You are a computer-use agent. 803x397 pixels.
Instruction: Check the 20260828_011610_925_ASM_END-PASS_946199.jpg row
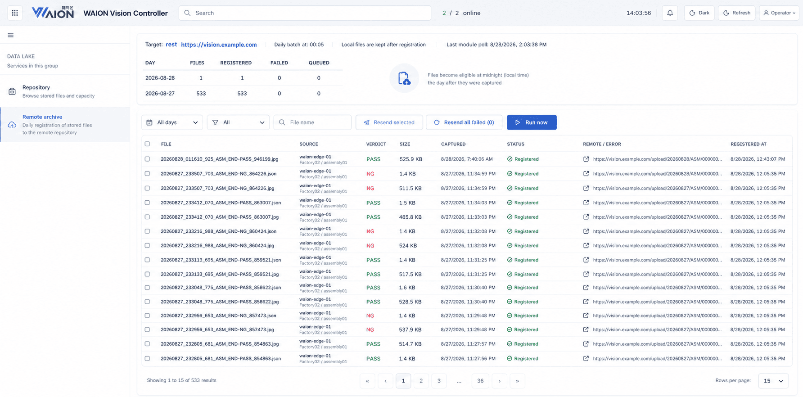(x=147, y=159)
